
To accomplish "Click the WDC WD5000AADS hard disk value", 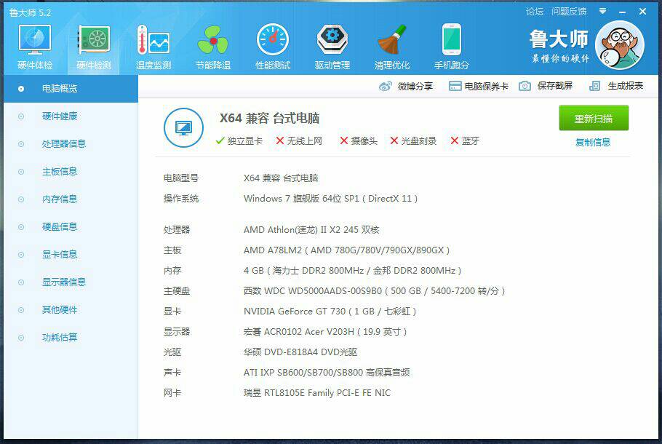I will [x=374, y=290].
